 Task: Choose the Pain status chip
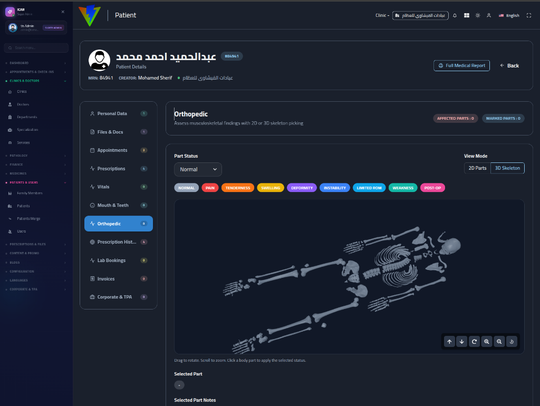210,188
